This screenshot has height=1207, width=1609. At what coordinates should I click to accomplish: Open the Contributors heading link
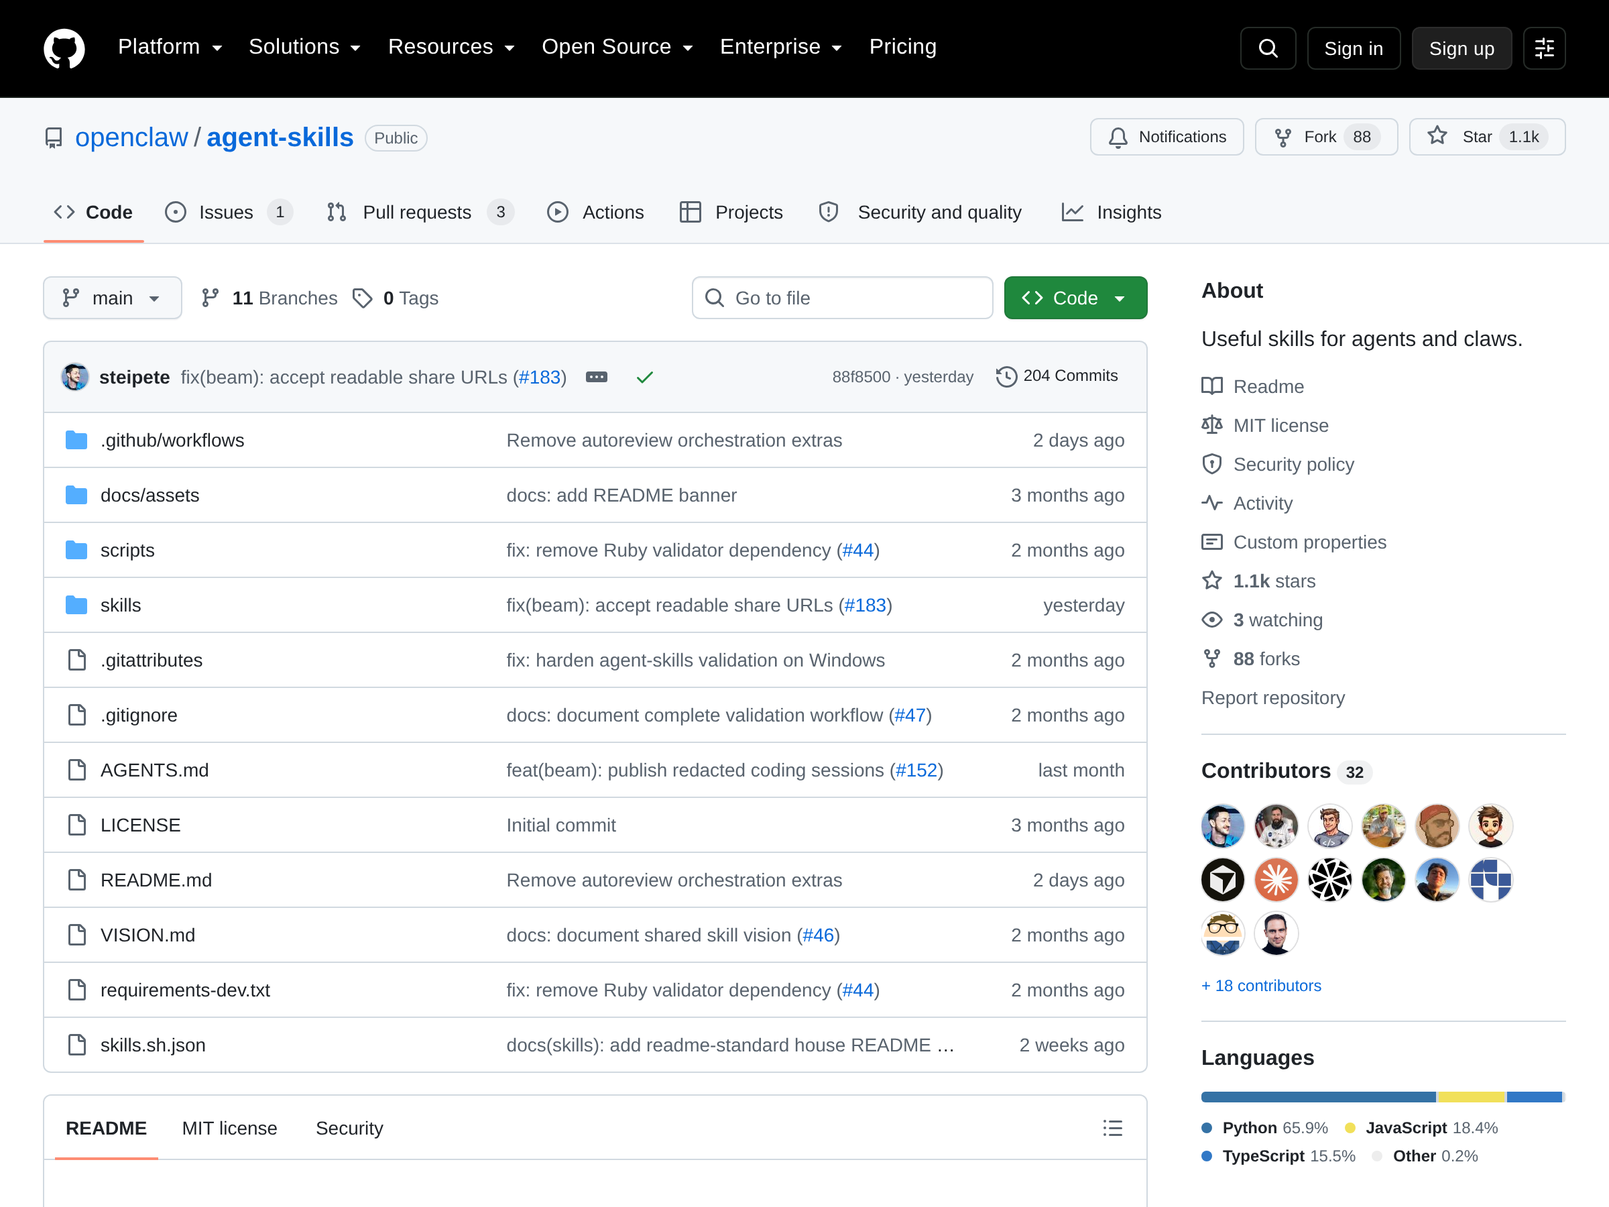point(1286,770)
